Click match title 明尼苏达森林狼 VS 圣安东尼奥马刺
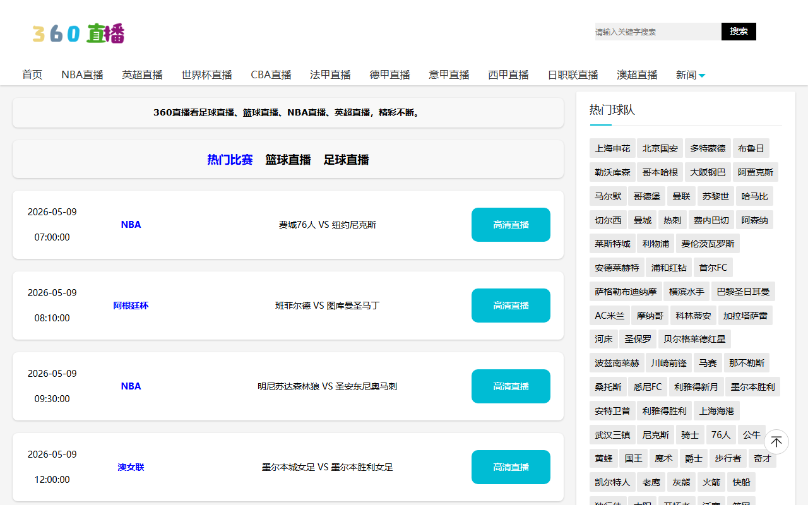 click(x=327, y=386)
